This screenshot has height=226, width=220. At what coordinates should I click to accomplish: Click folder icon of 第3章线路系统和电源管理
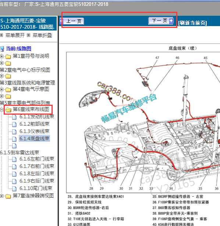8,76
